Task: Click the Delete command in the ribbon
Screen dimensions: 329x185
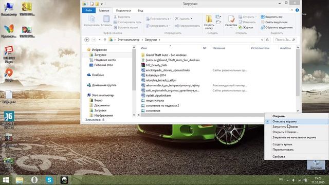Action: pos(184,18)
